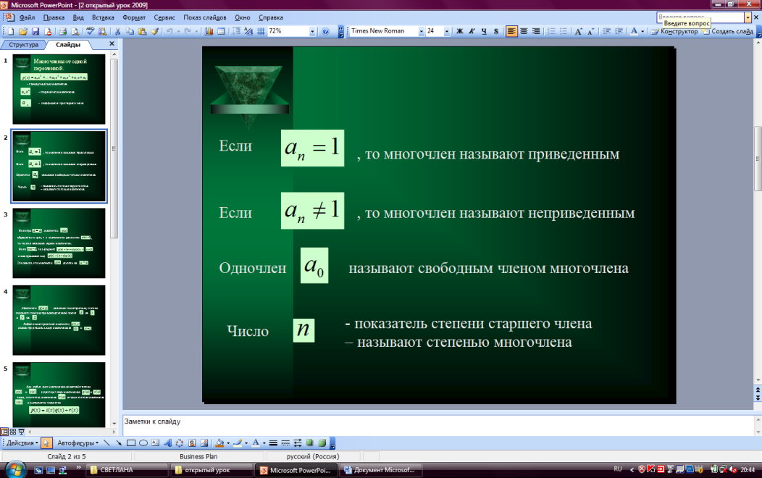
Task: Select the Rectangle shape tool
Action: click(x=130, y=443)
